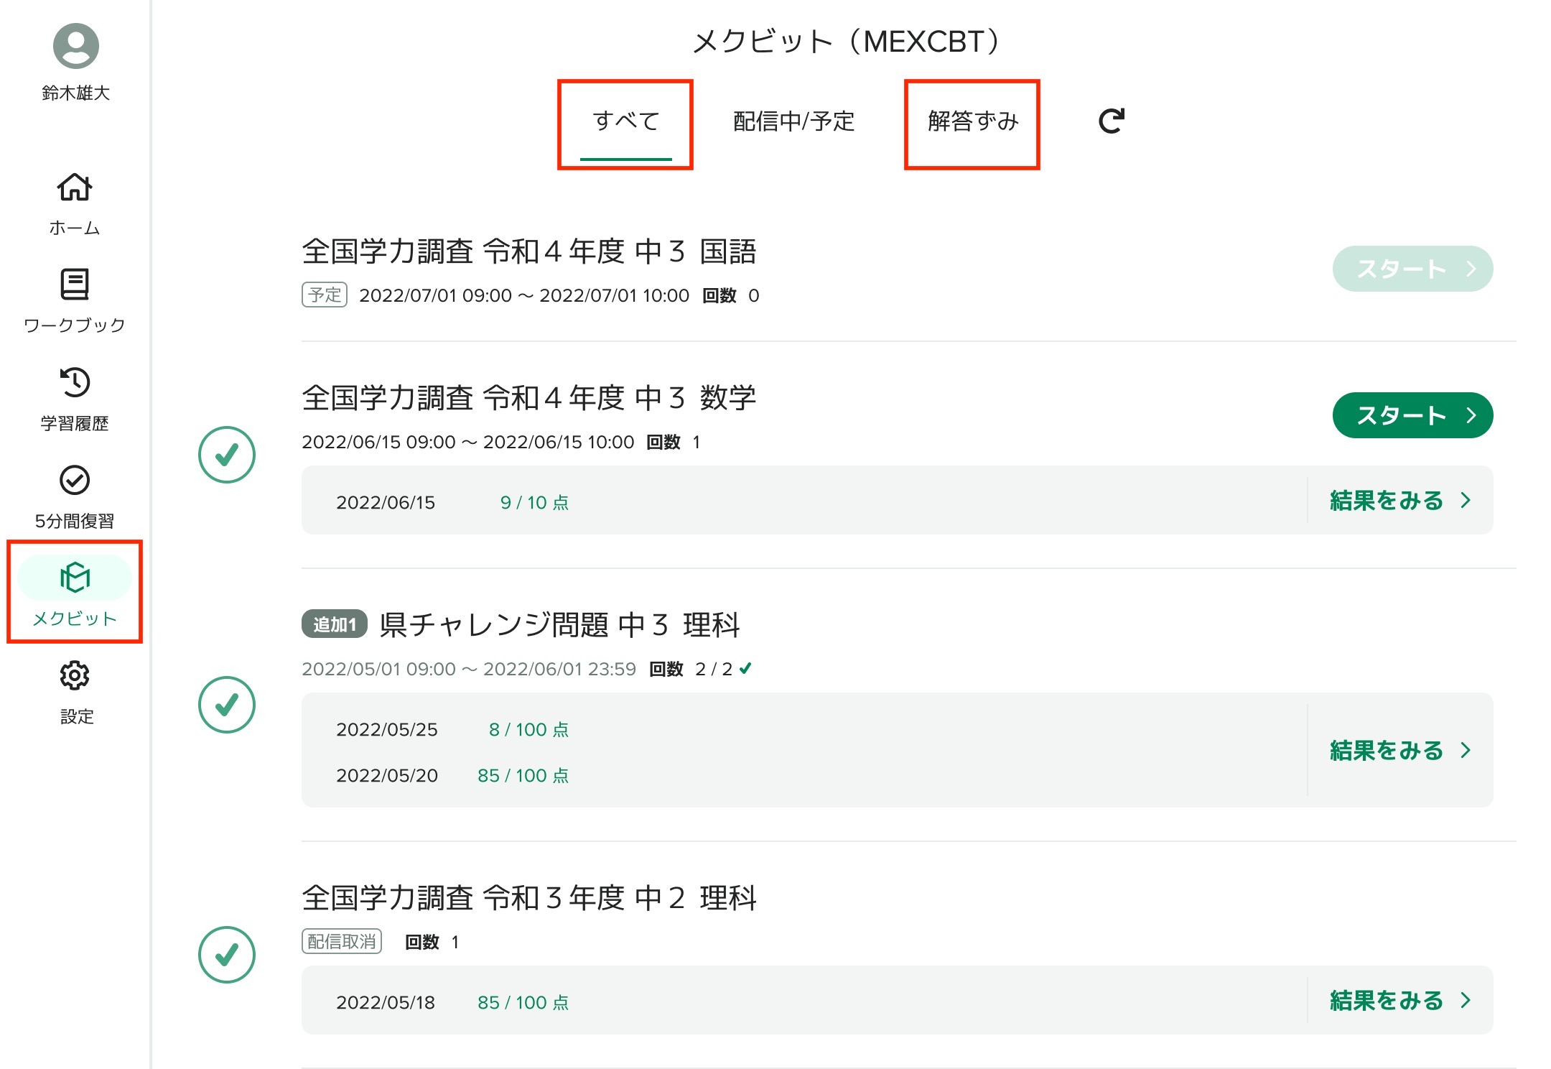Open the user profile avatar 鈴木雄大
The image size is (1551, 1069).
tap(75, 46)
